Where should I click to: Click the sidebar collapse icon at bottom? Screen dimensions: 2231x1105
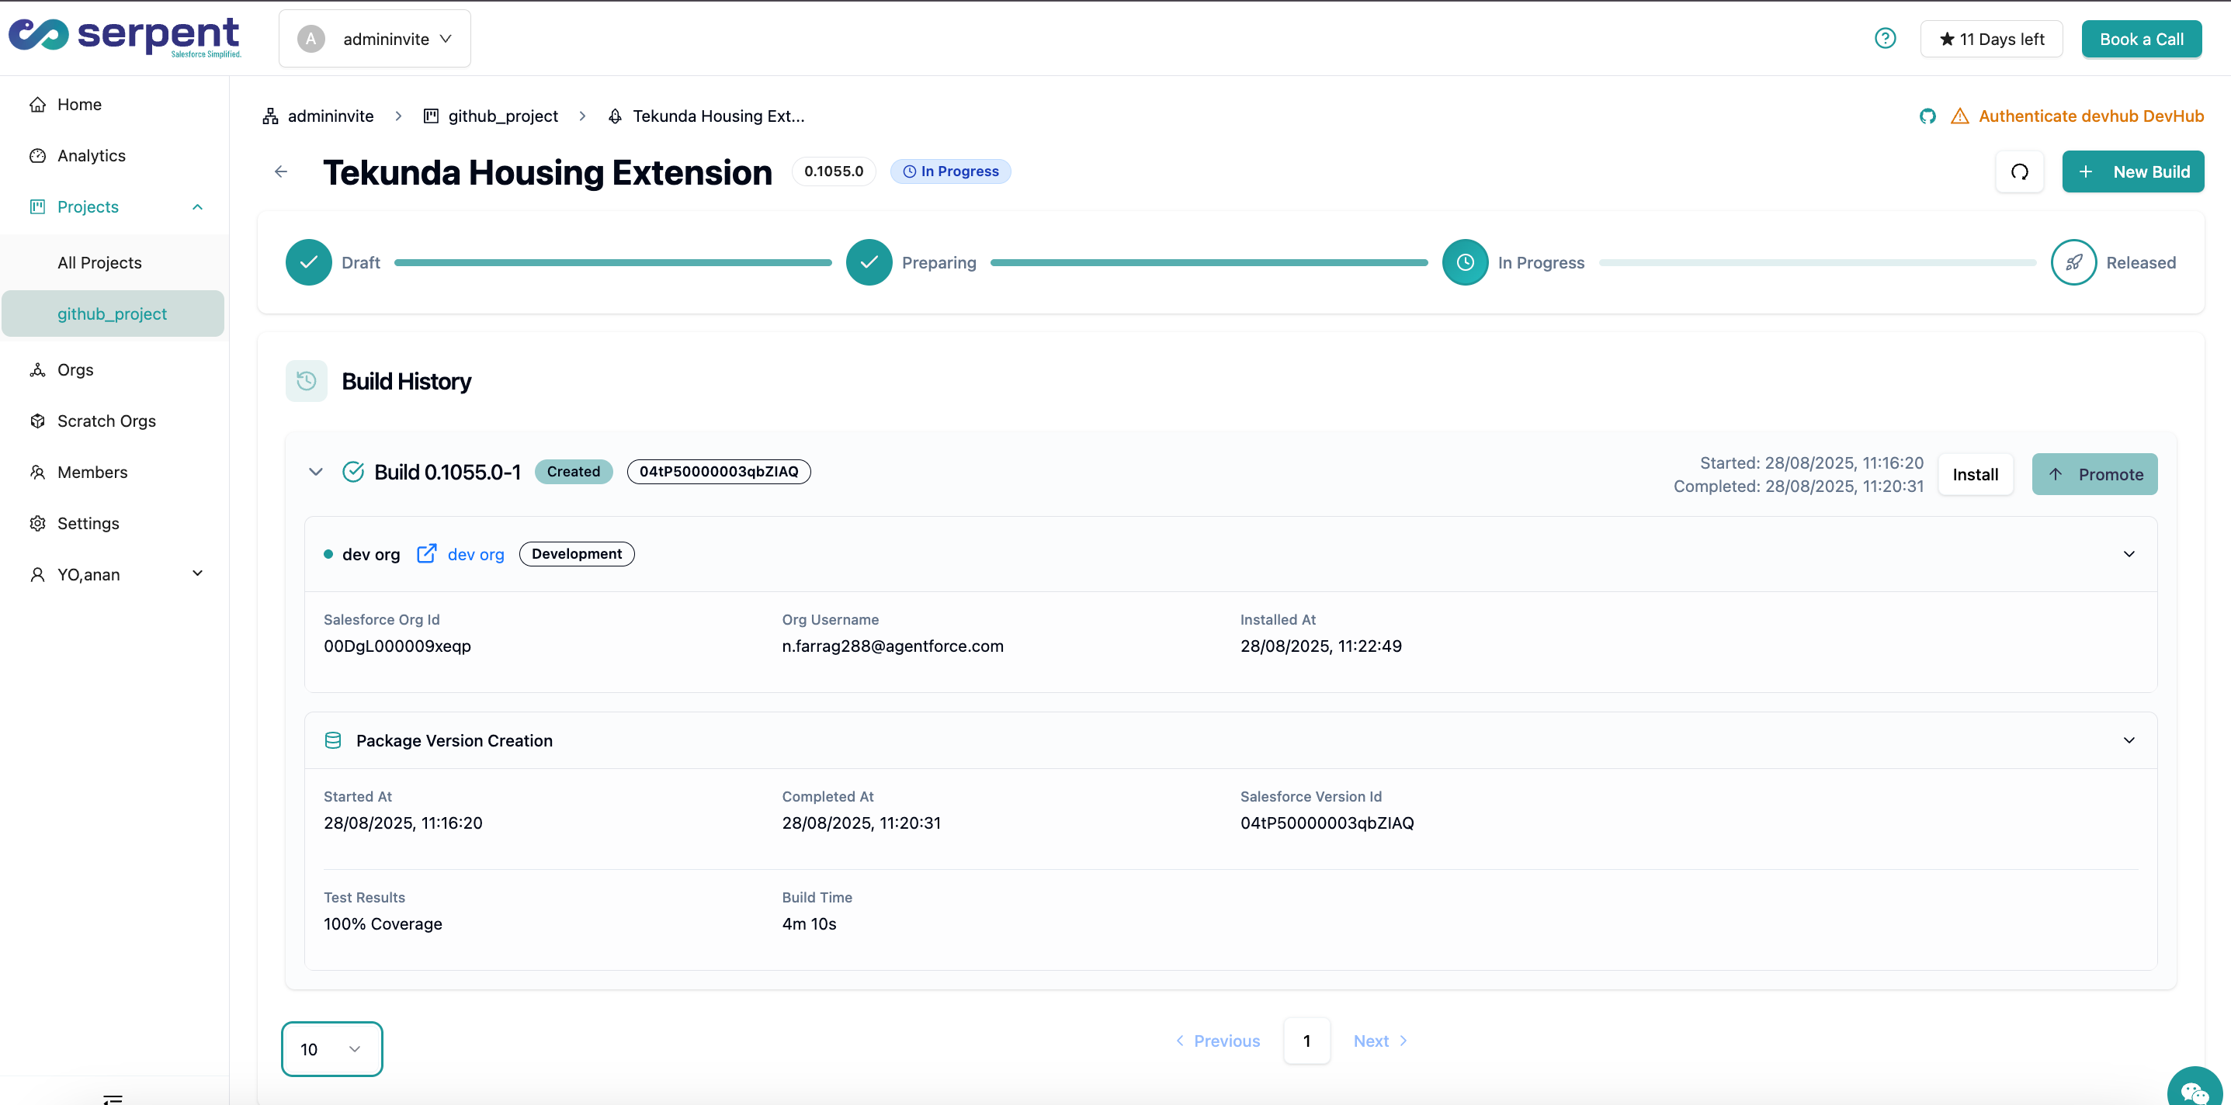tap(113, 1099)
